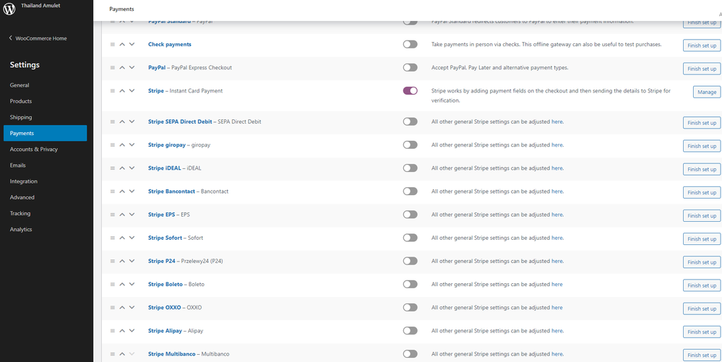Open Accounts & Privacy settings
Screen dimensions: 722x362
(x=34, y=150)
